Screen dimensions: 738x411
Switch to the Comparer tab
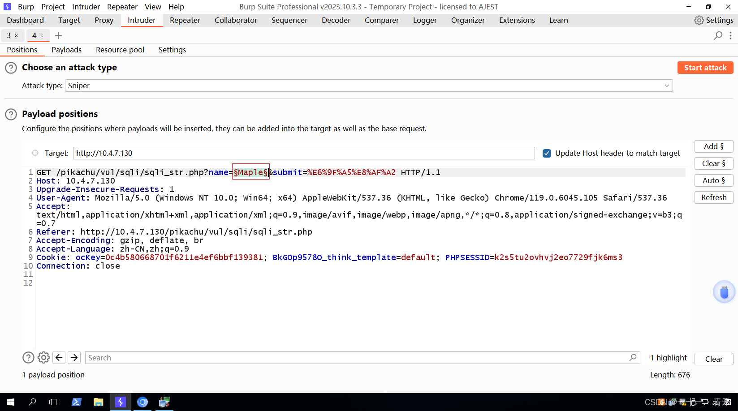(382, 20)
